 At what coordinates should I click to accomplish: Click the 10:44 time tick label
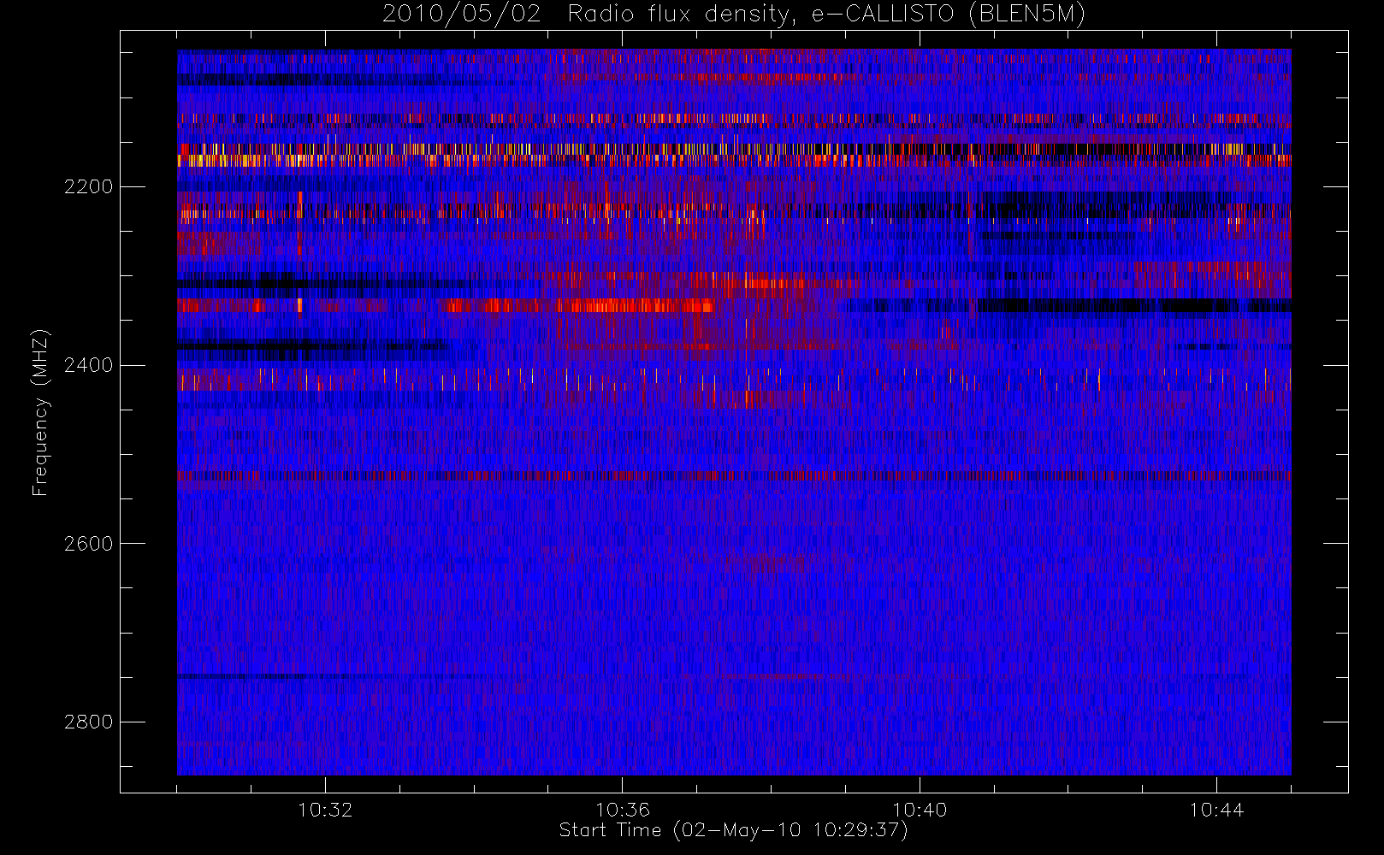click(1216, 810)
